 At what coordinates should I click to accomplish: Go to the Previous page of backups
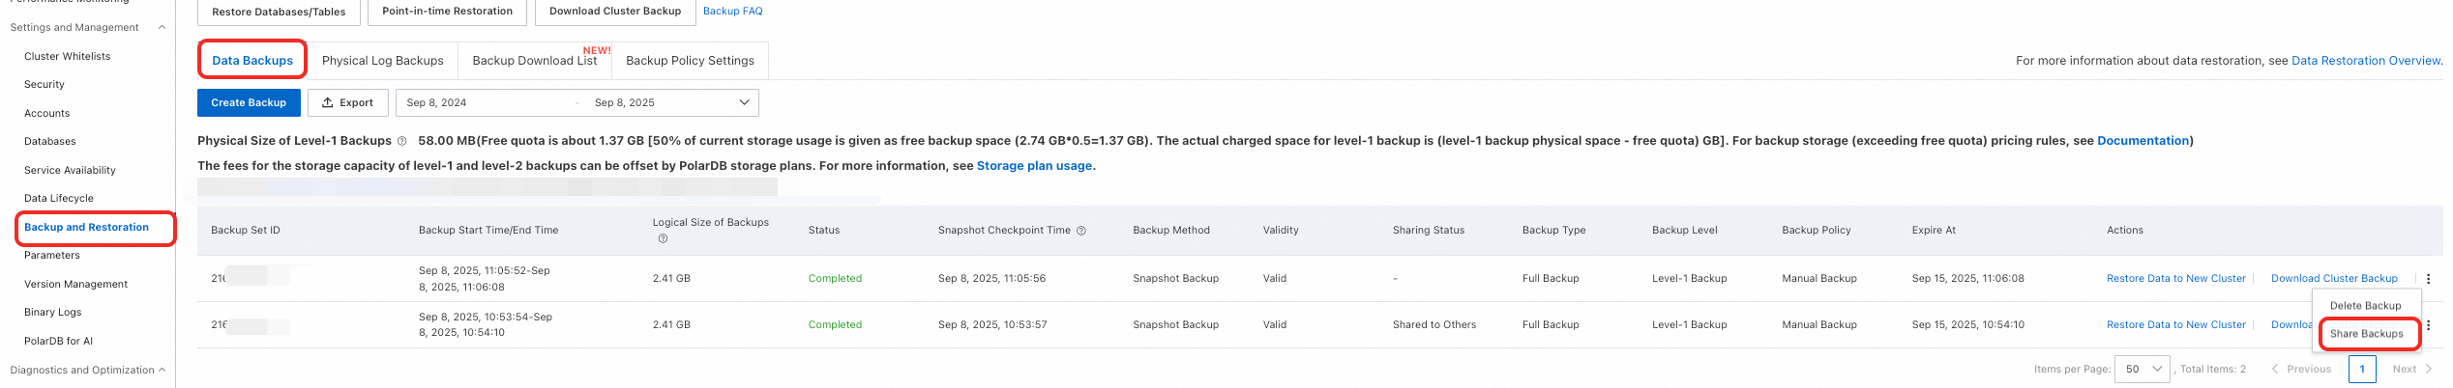(2301, 369)
